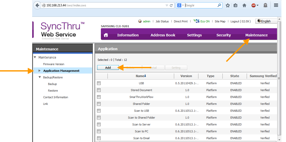Open the Address Book tab
The width and height of the screenshot is (286, 142).
tap(163, 35)
